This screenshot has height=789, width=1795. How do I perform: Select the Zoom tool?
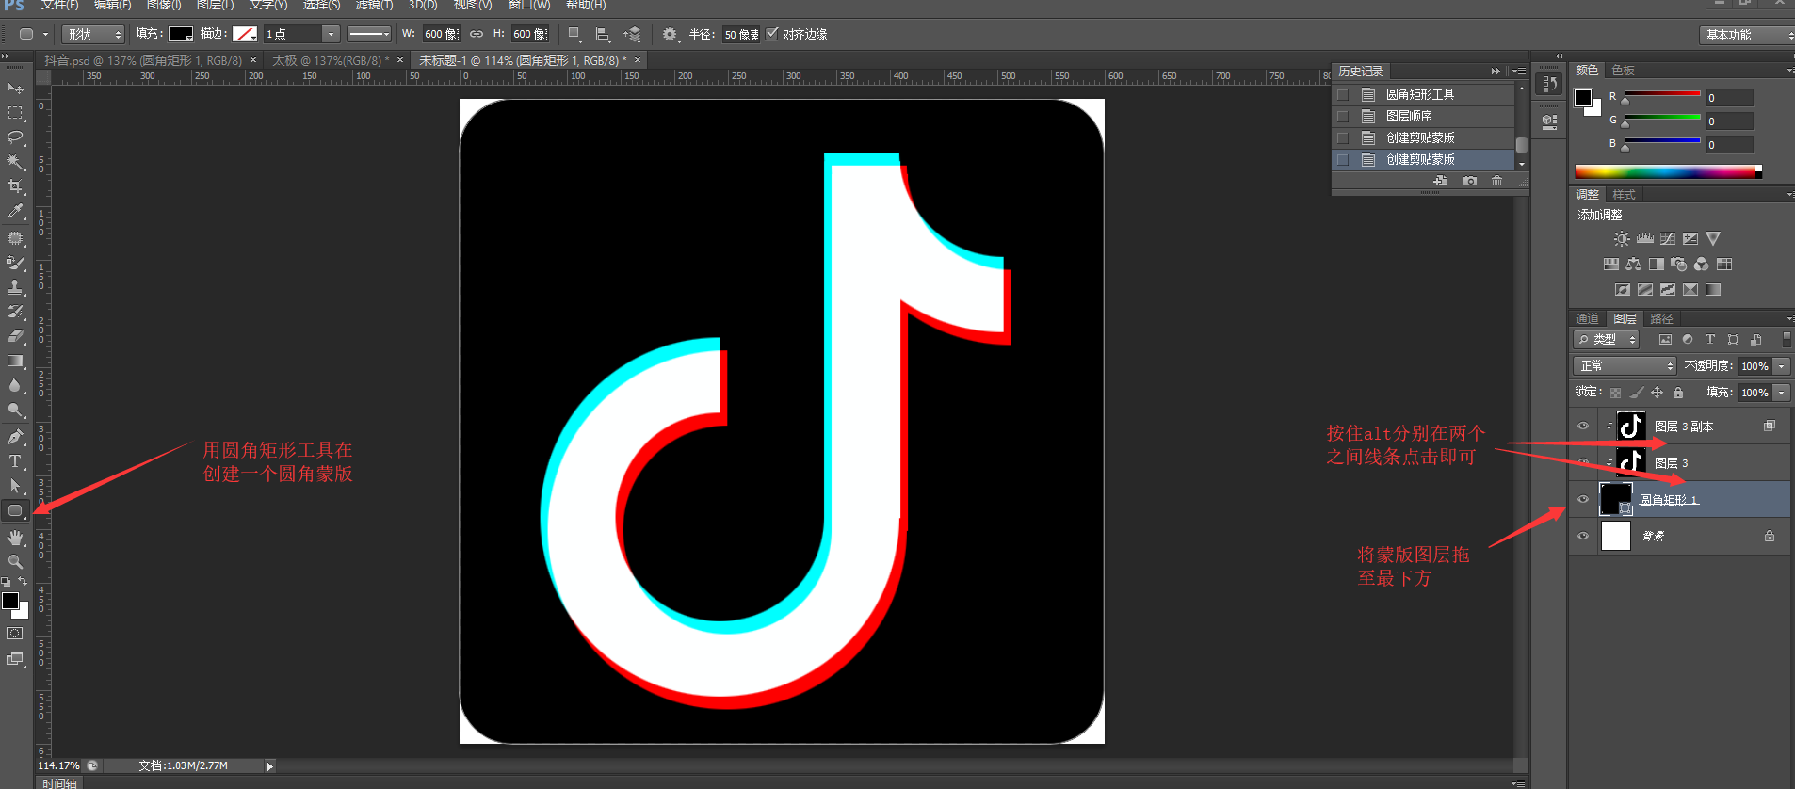tap(15, 562)
